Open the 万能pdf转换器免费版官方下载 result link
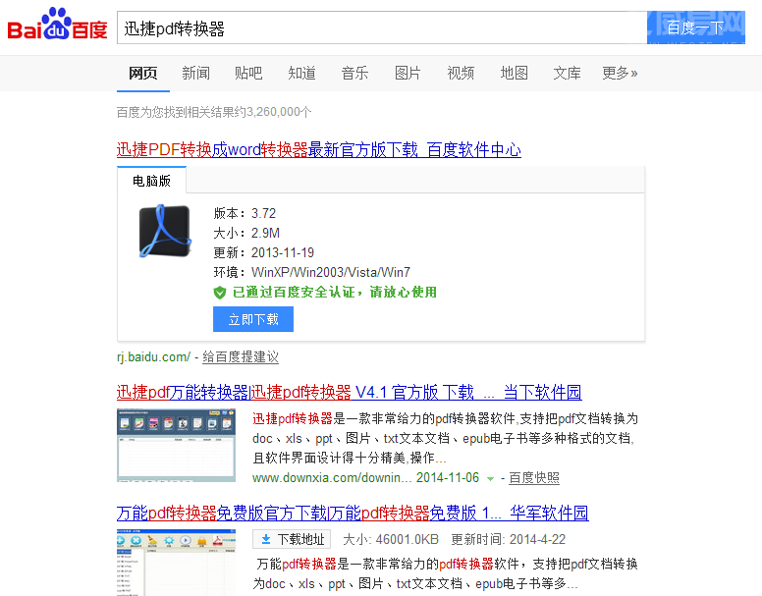 [353, 513]
